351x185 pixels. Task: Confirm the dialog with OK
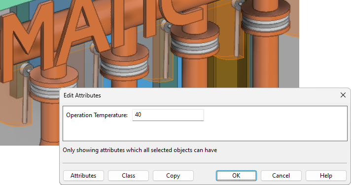coord(236,176)
